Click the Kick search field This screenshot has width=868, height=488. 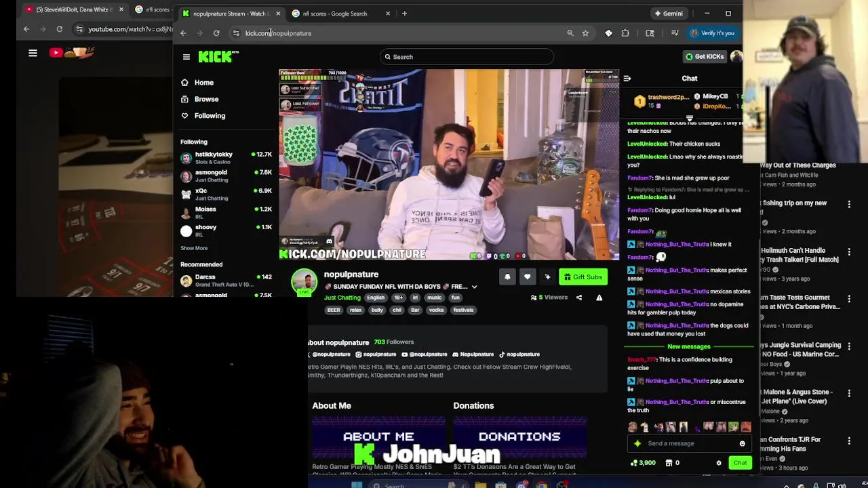point(467,57)
